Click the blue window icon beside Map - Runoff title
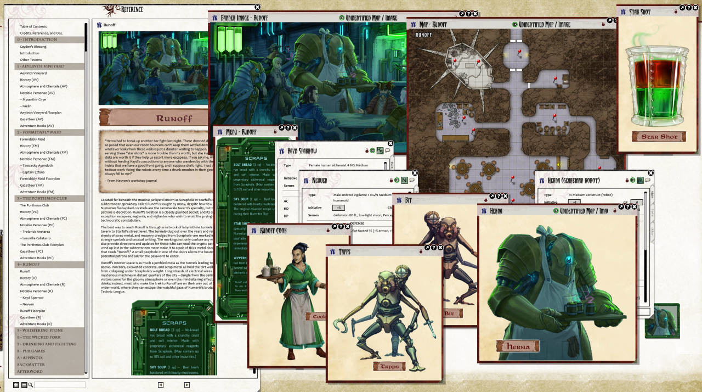 (414, 24)
